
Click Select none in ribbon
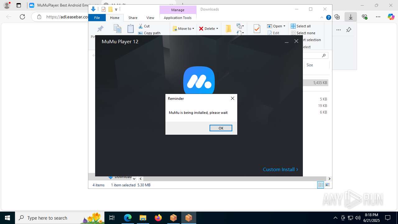[303, 33]
